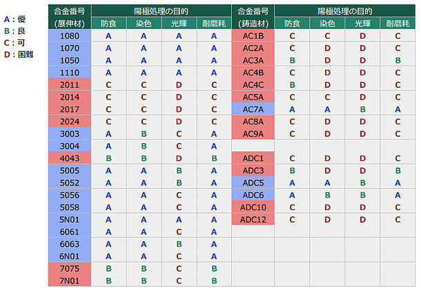Click the legend entry C：可
Image resolution: width=421 pixels, height=291 pixels.
pyautogui.click(x=15, y=42)
